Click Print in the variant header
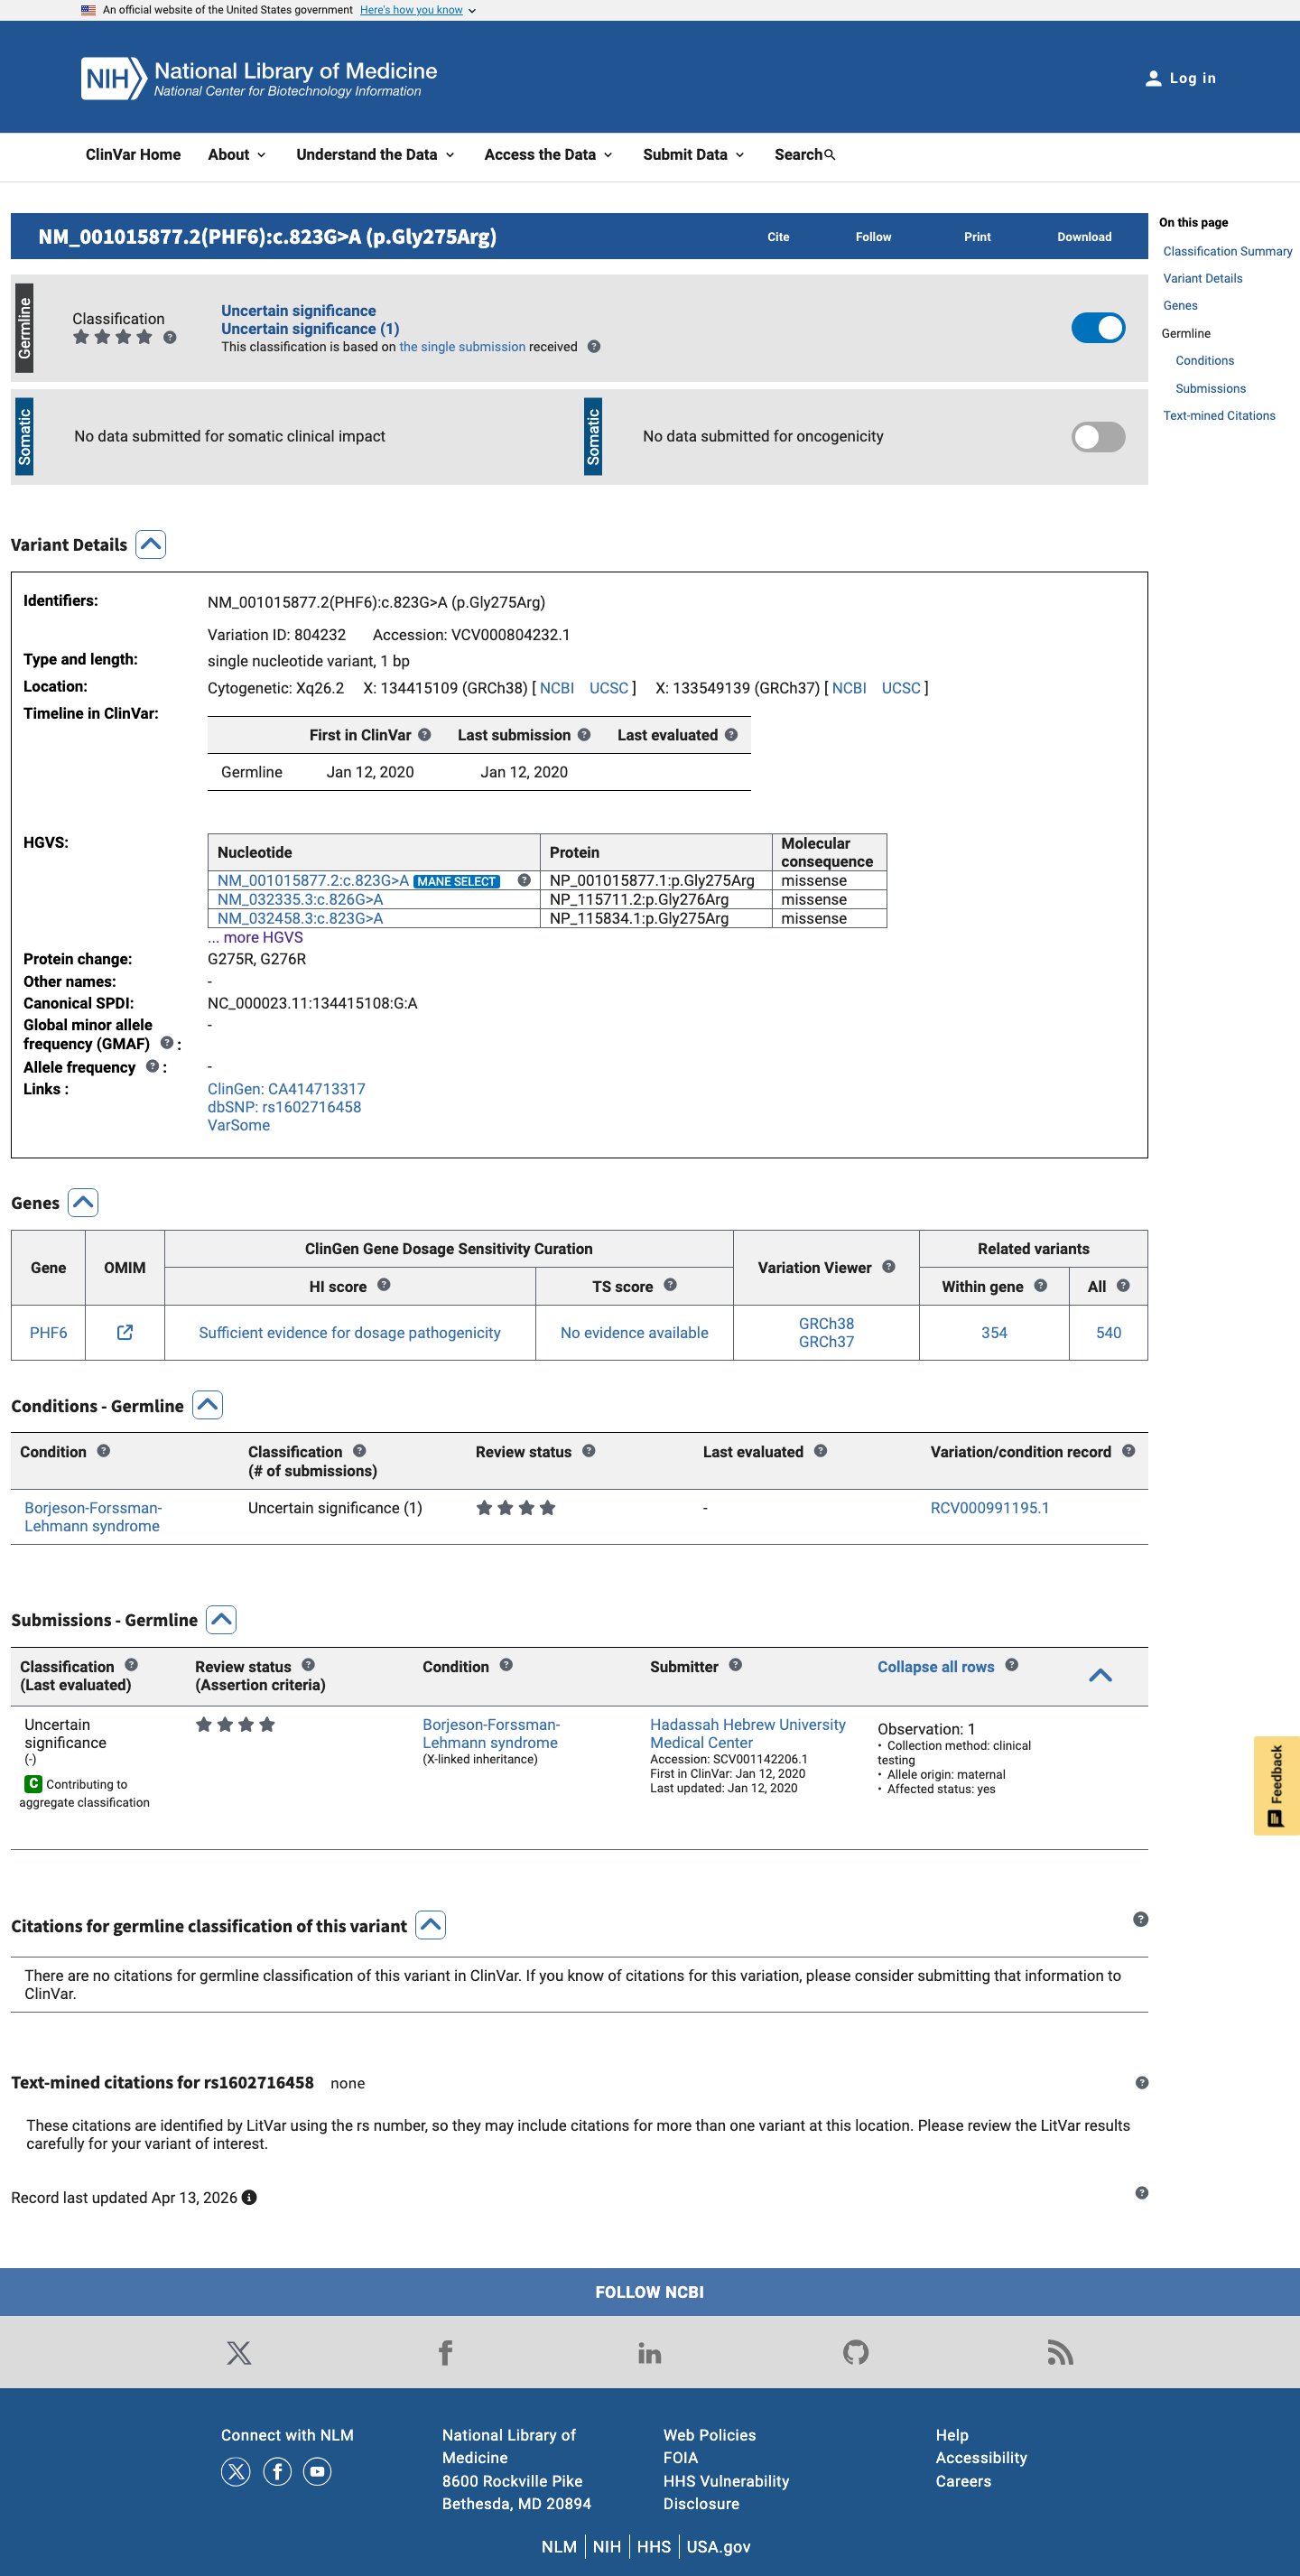This screenshot has height=2576, width=1300. [977, 237]
